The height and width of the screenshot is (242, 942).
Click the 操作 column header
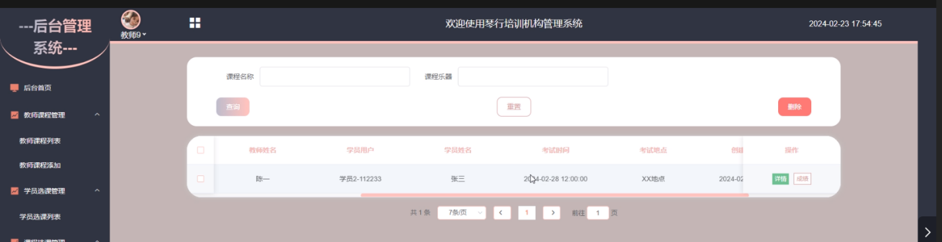(x=791, y=150)
